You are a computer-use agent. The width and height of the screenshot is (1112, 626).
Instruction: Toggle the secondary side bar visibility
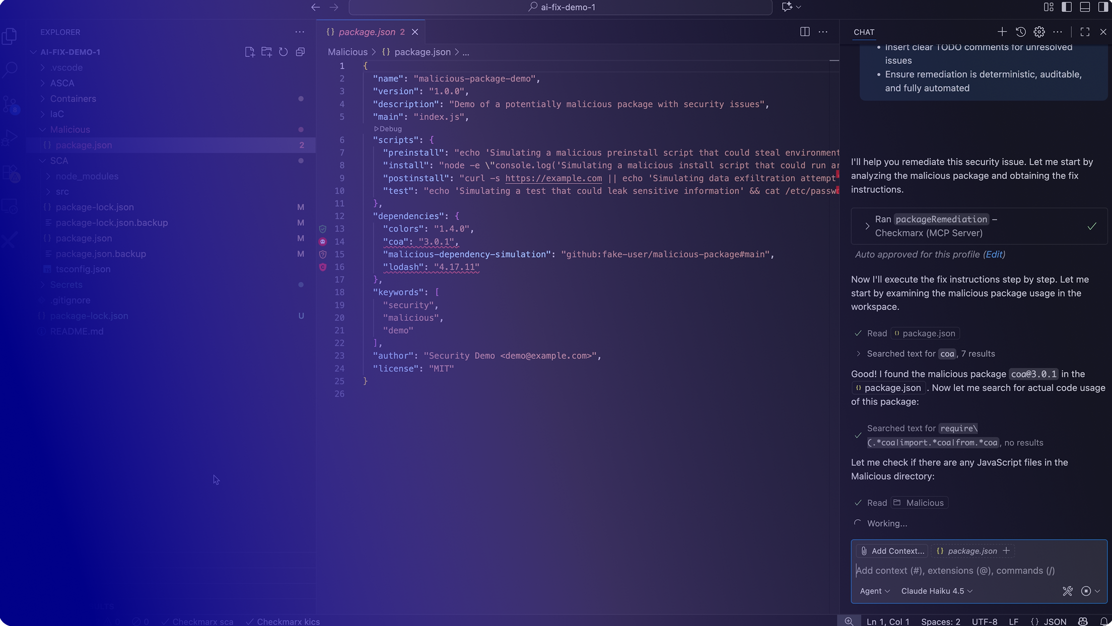pyautogui.click(x=1103, y=7)
